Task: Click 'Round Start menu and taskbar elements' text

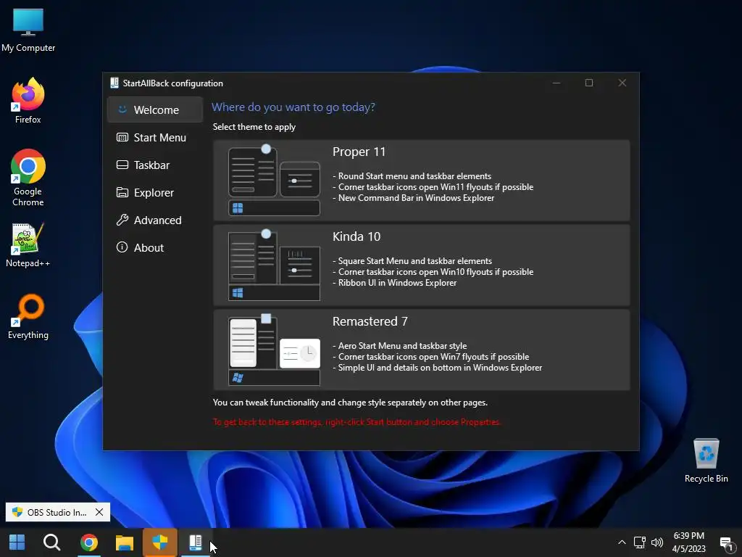Action: click(x=414, y=176)
